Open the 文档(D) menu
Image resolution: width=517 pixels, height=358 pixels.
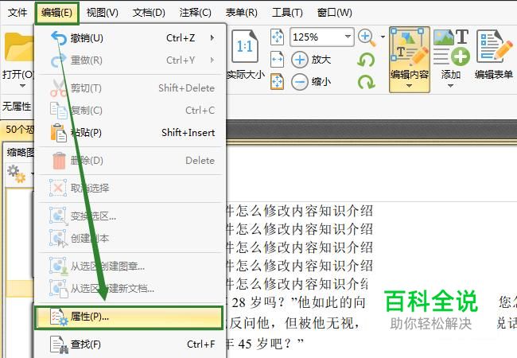click(149, 13)
